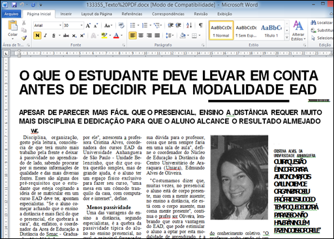Click the Shading paint bucket icon
The height and width of the screenshot is (239, 334).
coord(183,35)
